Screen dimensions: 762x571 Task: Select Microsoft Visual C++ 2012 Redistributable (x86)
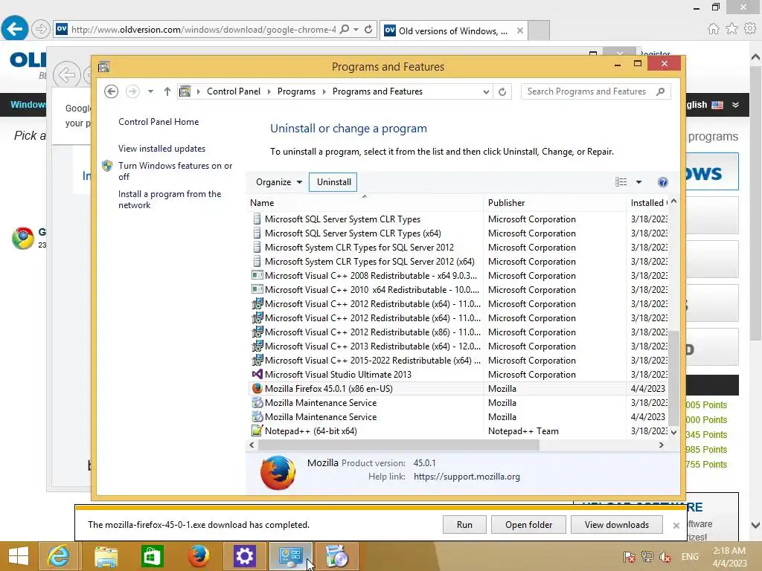point(372,332)
